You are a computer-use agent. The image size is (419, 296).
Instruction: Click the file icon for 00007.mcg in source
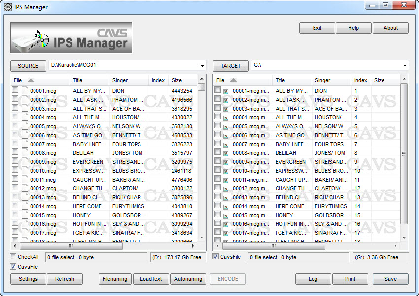pos(25,144)
